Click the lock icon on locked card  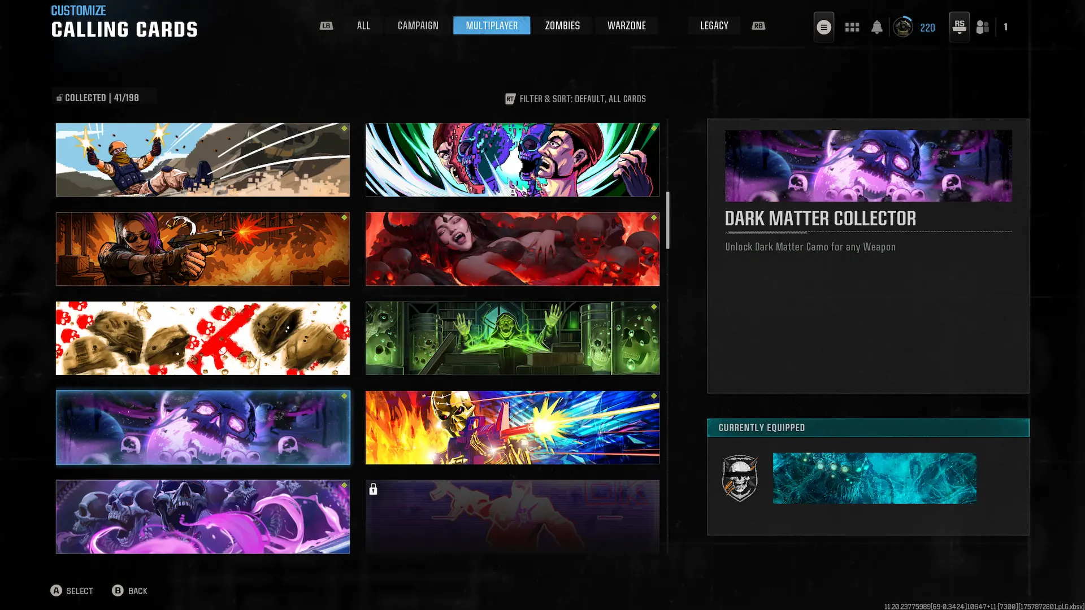click(x=373, y=489)
